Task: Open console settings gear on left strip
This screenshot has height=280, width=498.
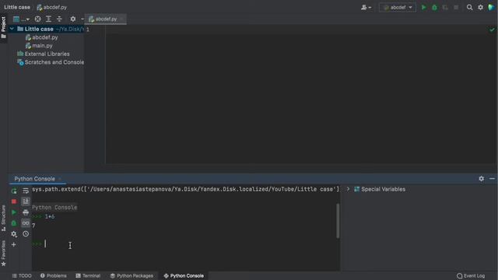Action: (x=14, y=234)
